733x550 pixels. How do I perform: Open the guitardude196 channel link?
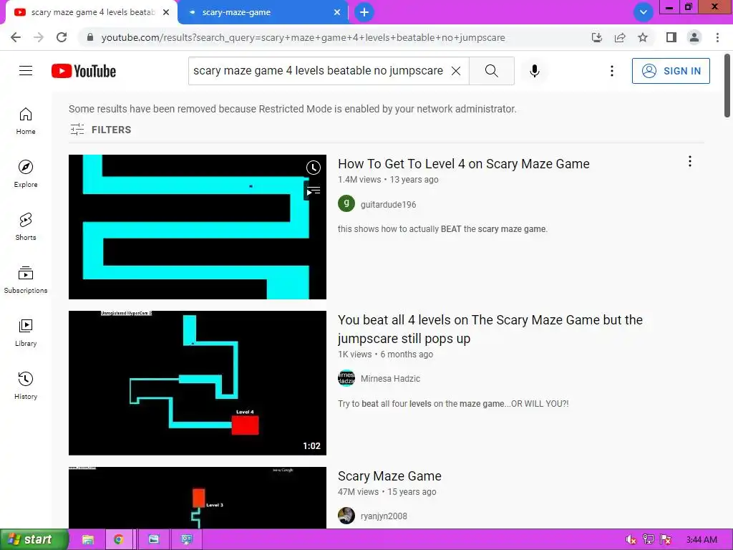[388, 204]
